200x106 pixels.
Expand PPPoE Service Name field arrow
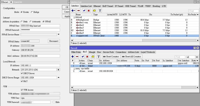coord(59,34)
